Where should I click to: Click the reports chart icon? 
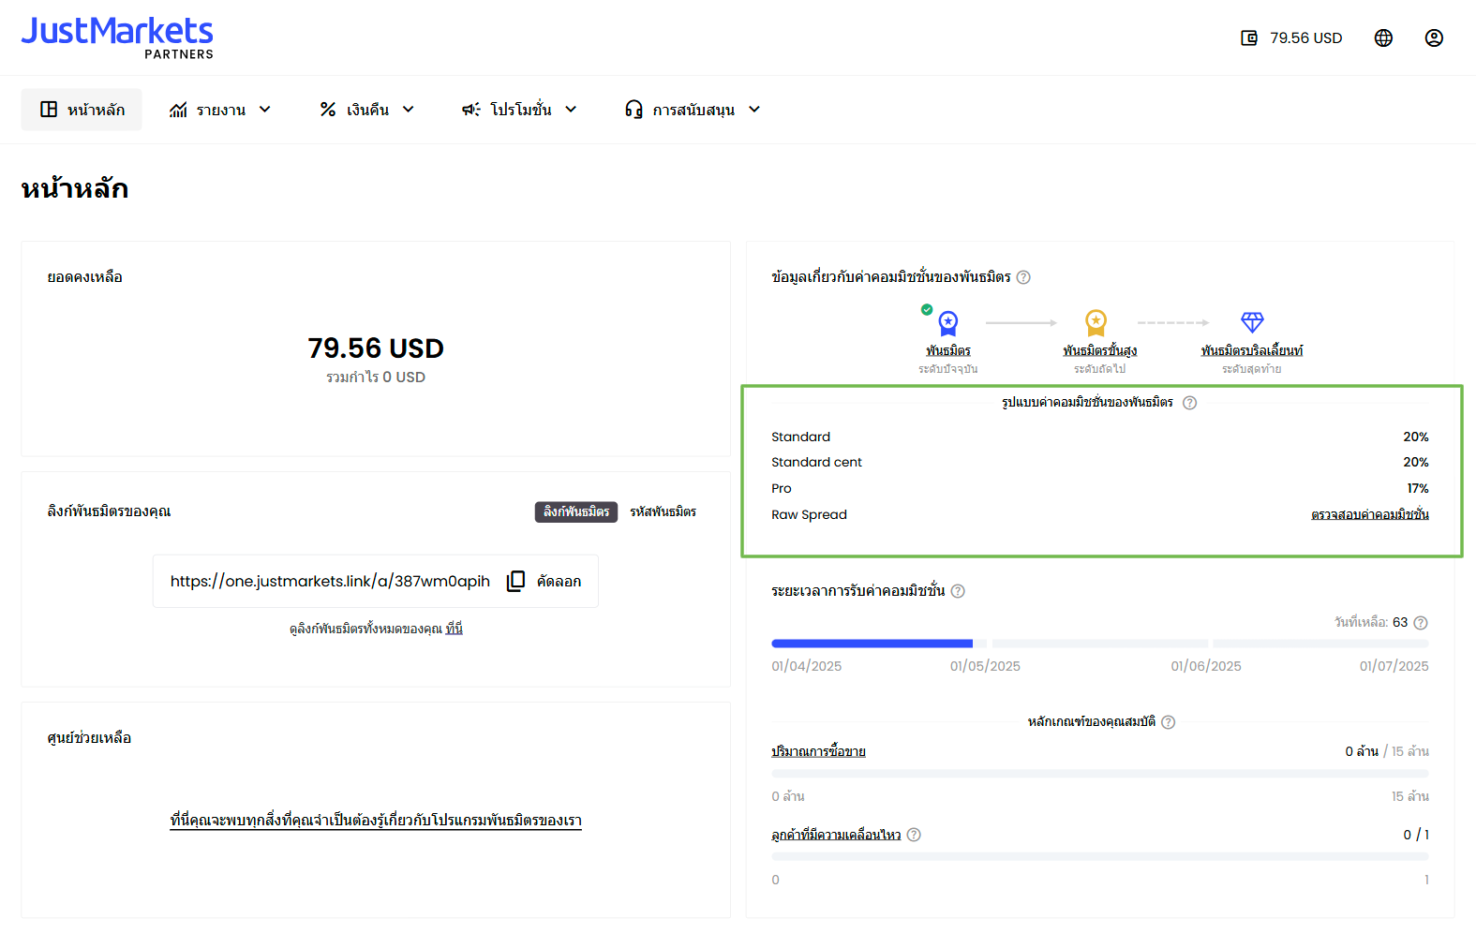point(178,110)
